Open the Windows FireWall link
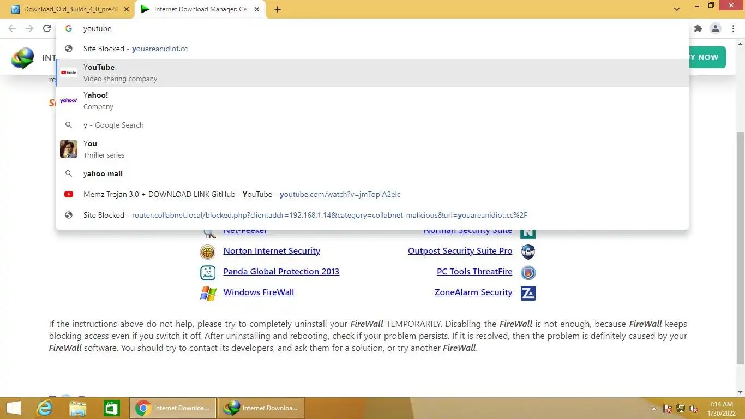745x419 pixels. coord(259,292)
